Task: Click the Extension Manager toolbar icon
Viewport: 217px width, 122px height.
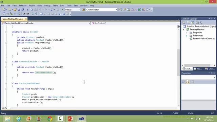Action: click(143, 9)
